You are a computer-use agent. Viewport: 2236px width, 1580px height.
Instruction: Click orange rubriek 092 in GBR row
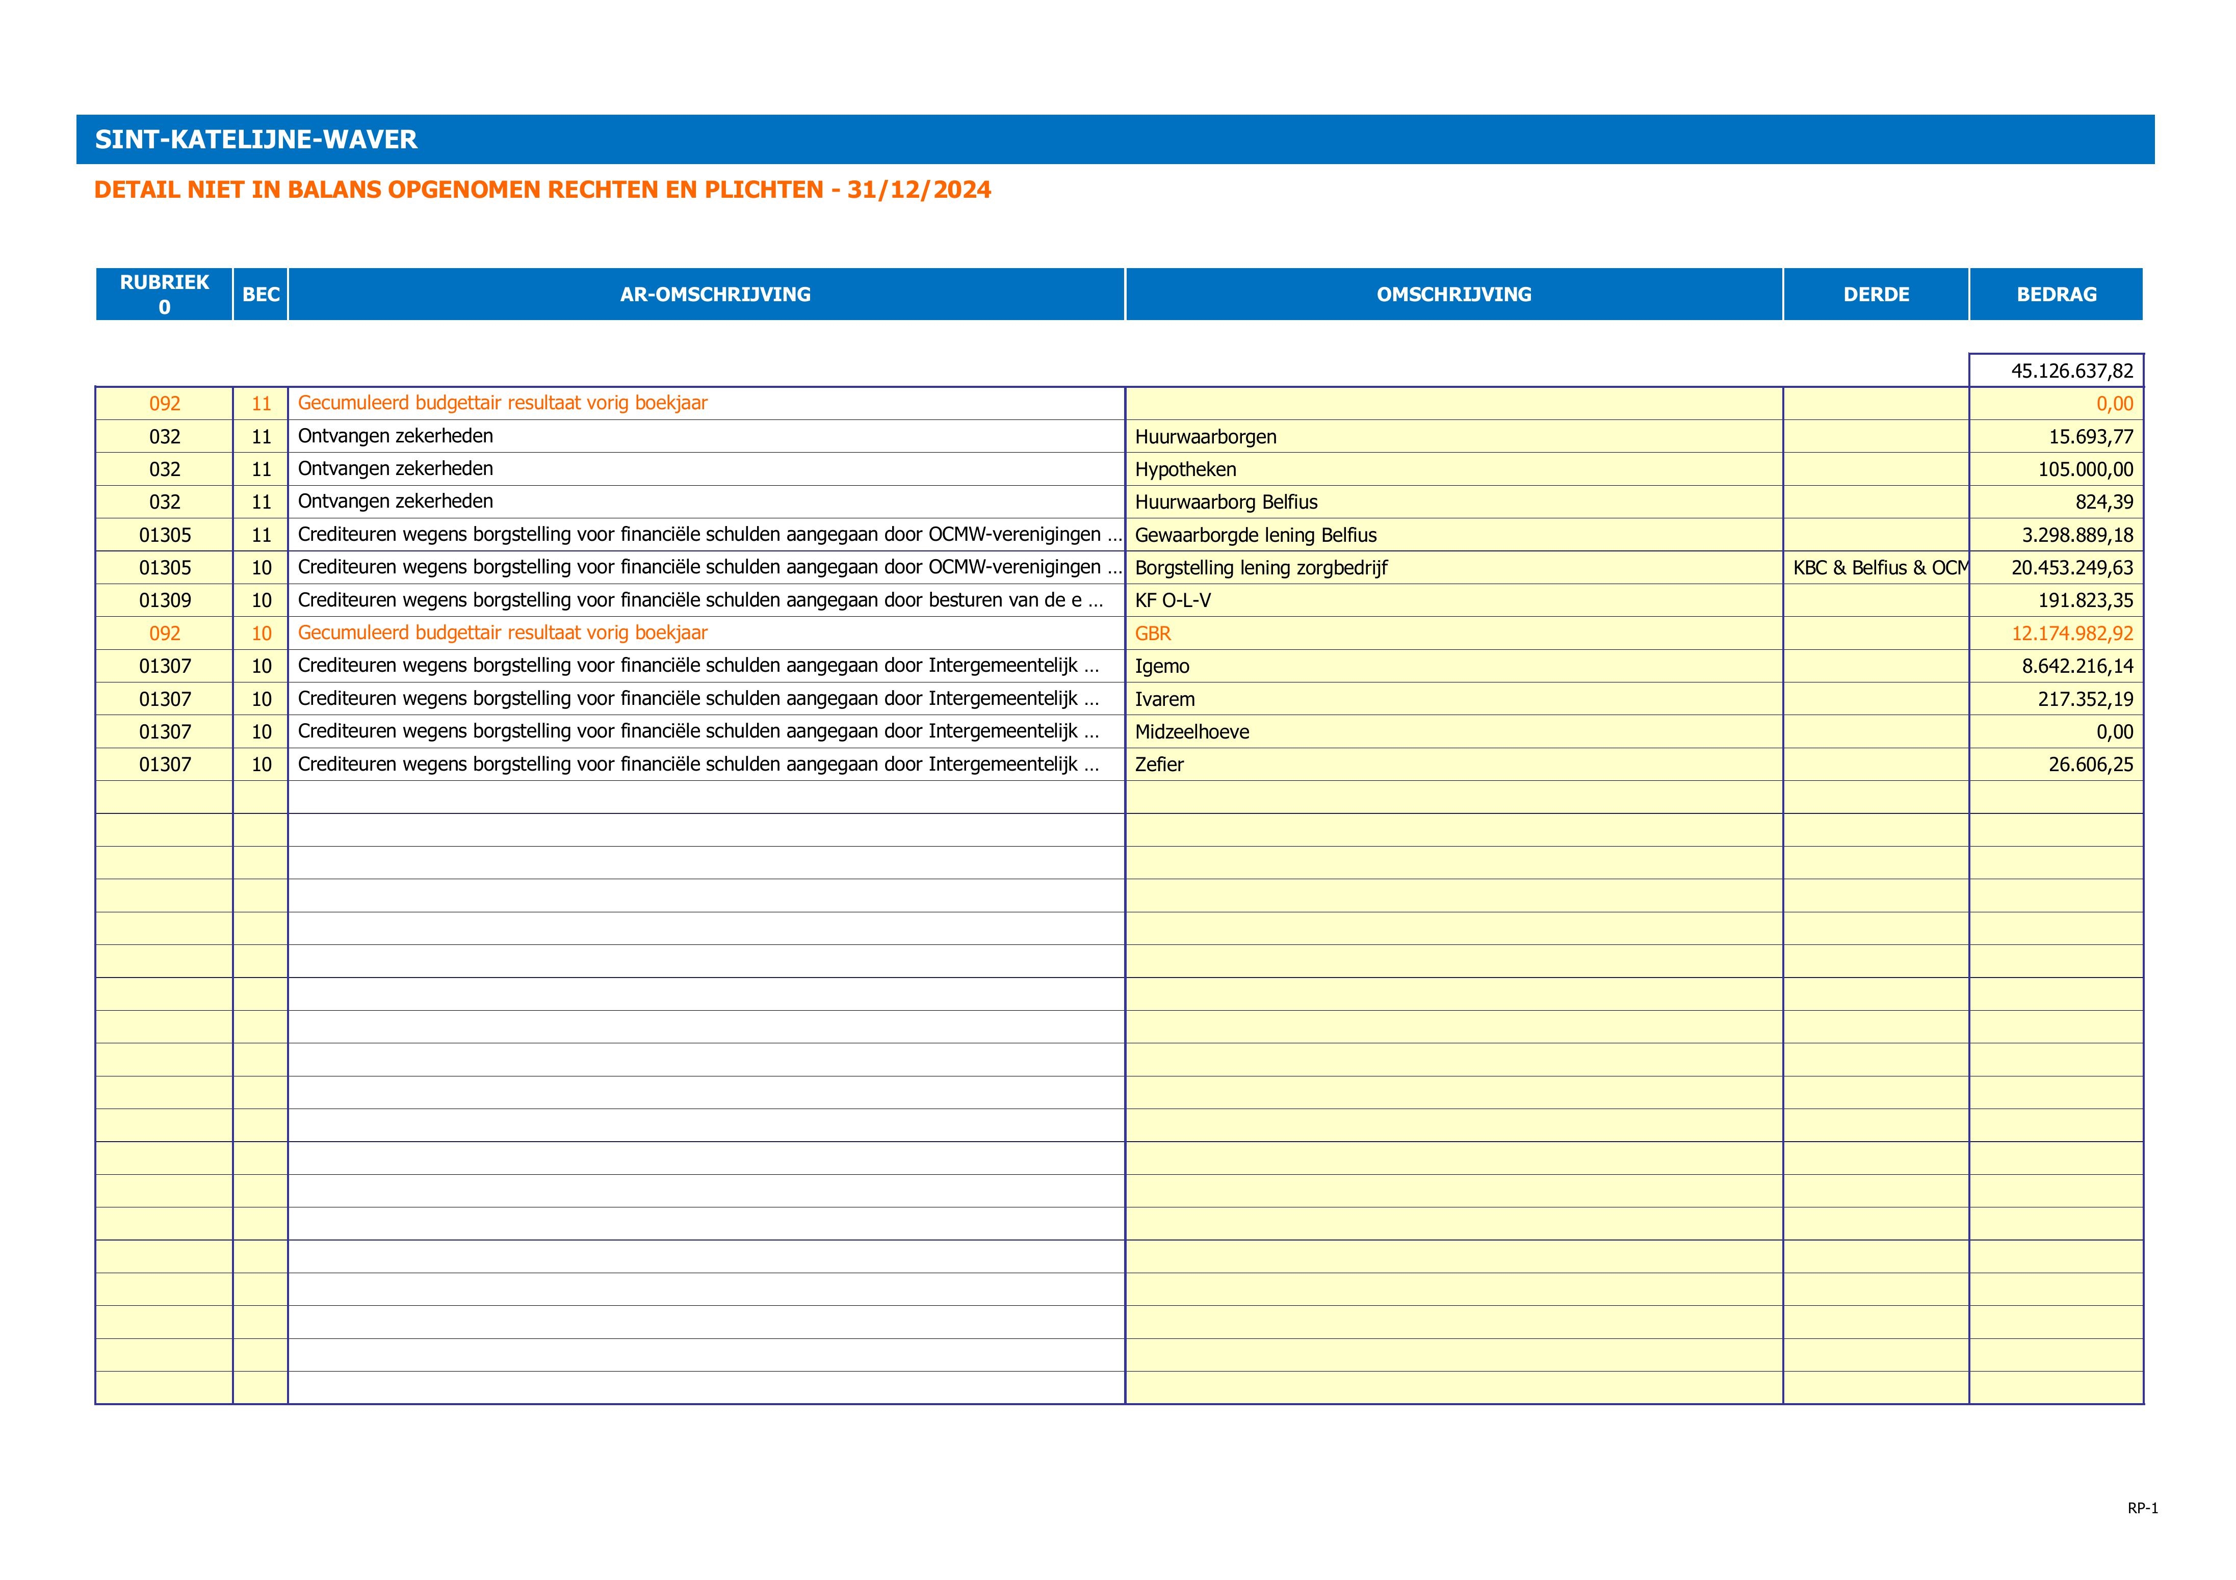click(x=165, y=634)
